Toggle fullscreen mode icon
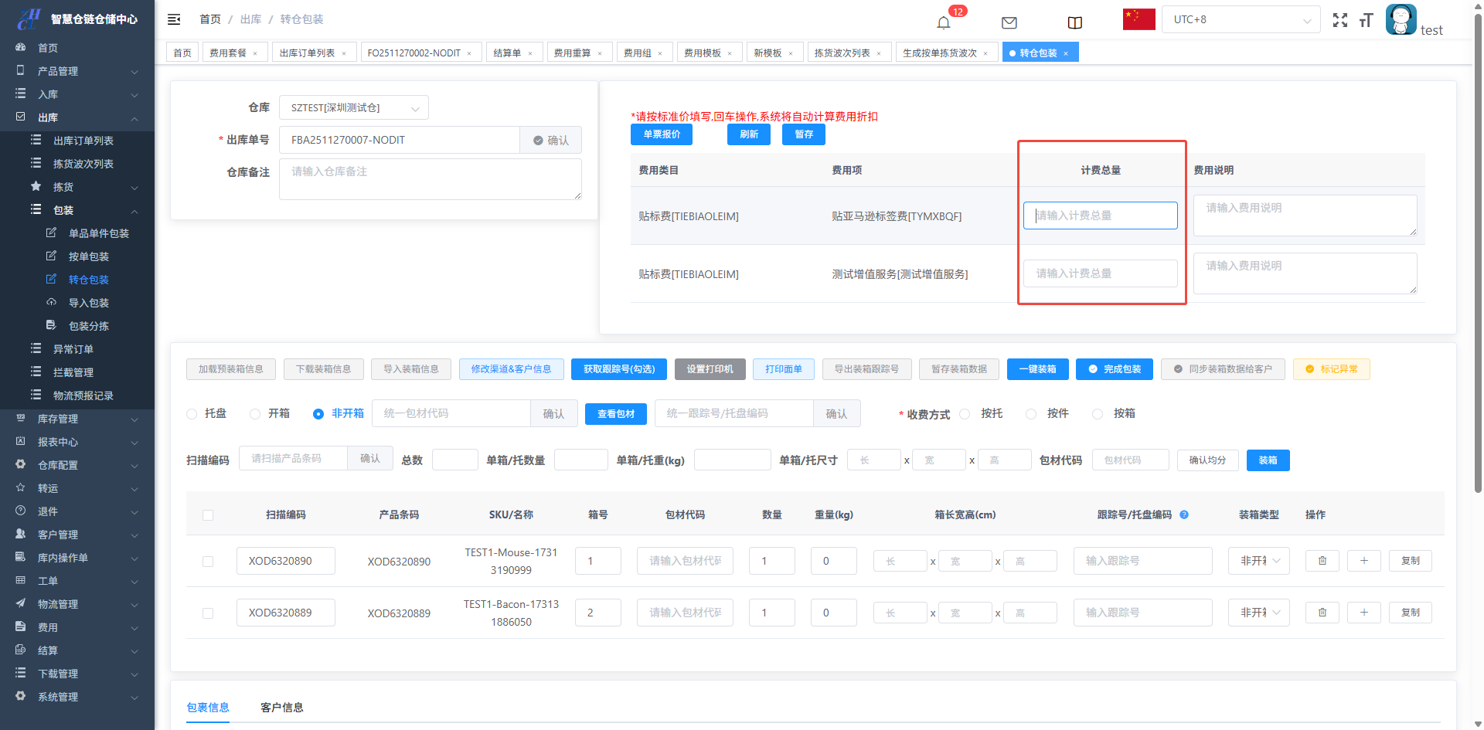The width and height of the screenshot is (1484, 730). point(1339,21)
